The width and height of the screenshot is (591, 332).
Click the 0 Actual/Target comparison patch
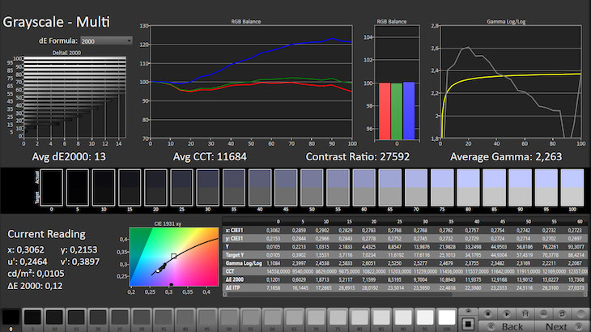pos(52,187)
